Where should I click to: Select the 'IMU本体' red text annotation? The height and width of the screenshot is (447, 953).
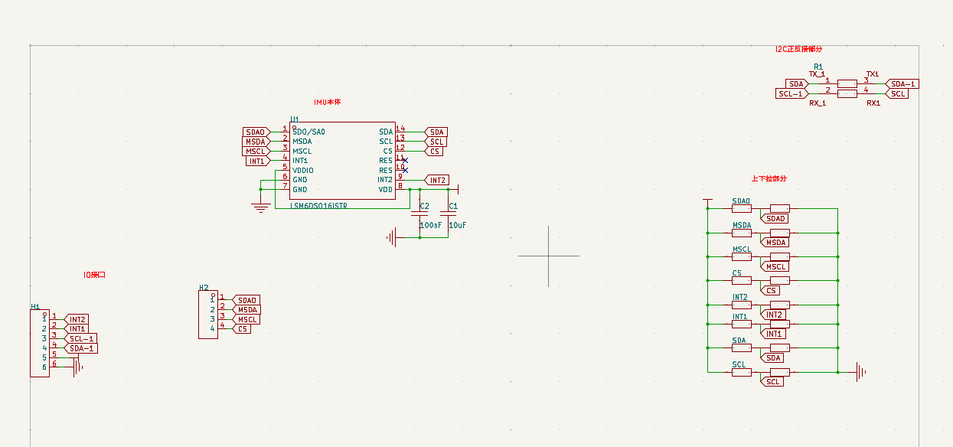point(328,102)
